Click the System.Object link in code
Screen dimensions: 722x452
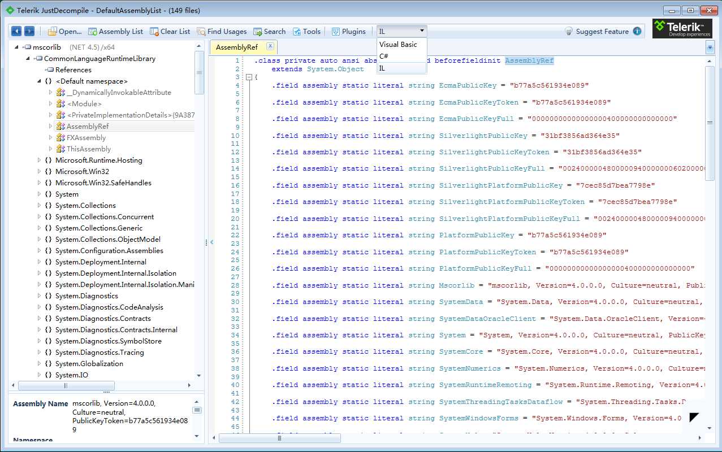pos(335,69)
